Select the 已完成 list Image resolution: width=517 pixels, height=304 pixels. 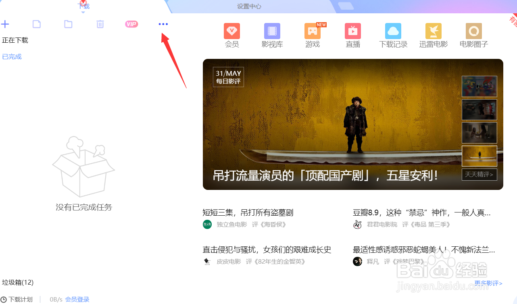click(x=12, y=57)
